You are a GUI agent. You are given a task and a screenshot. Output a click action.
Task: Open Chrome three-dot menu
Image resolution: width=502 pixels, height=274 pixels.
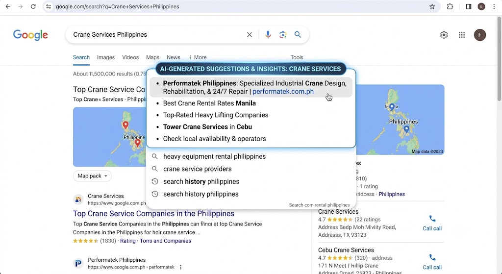[x=494, y=6]
